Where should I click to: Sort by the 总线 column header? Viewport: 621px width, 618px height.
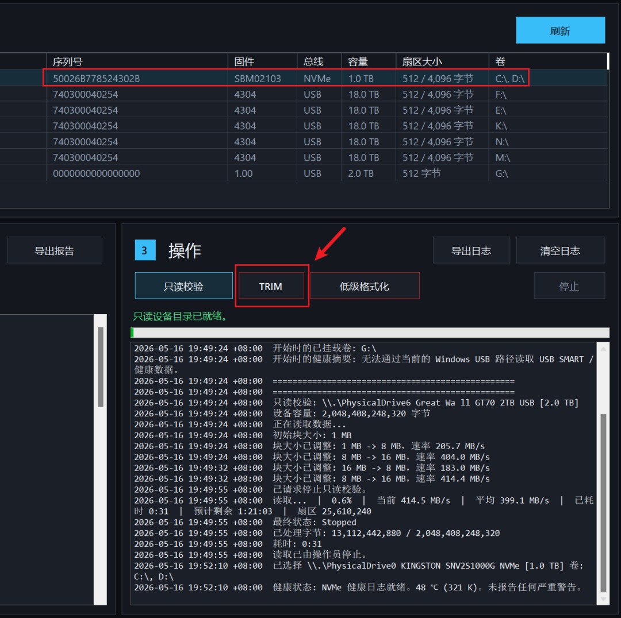pos(319,61)
